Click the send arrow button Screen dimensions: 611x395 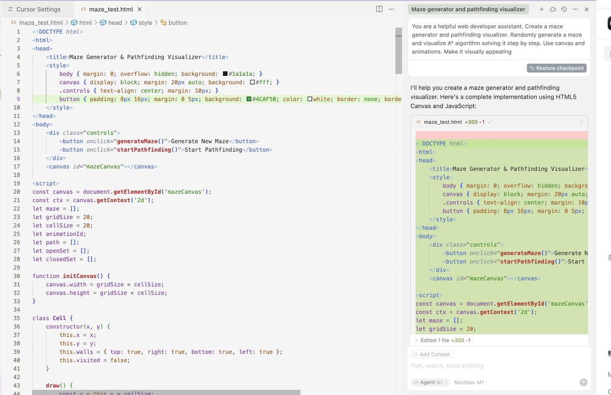(583, 382)
